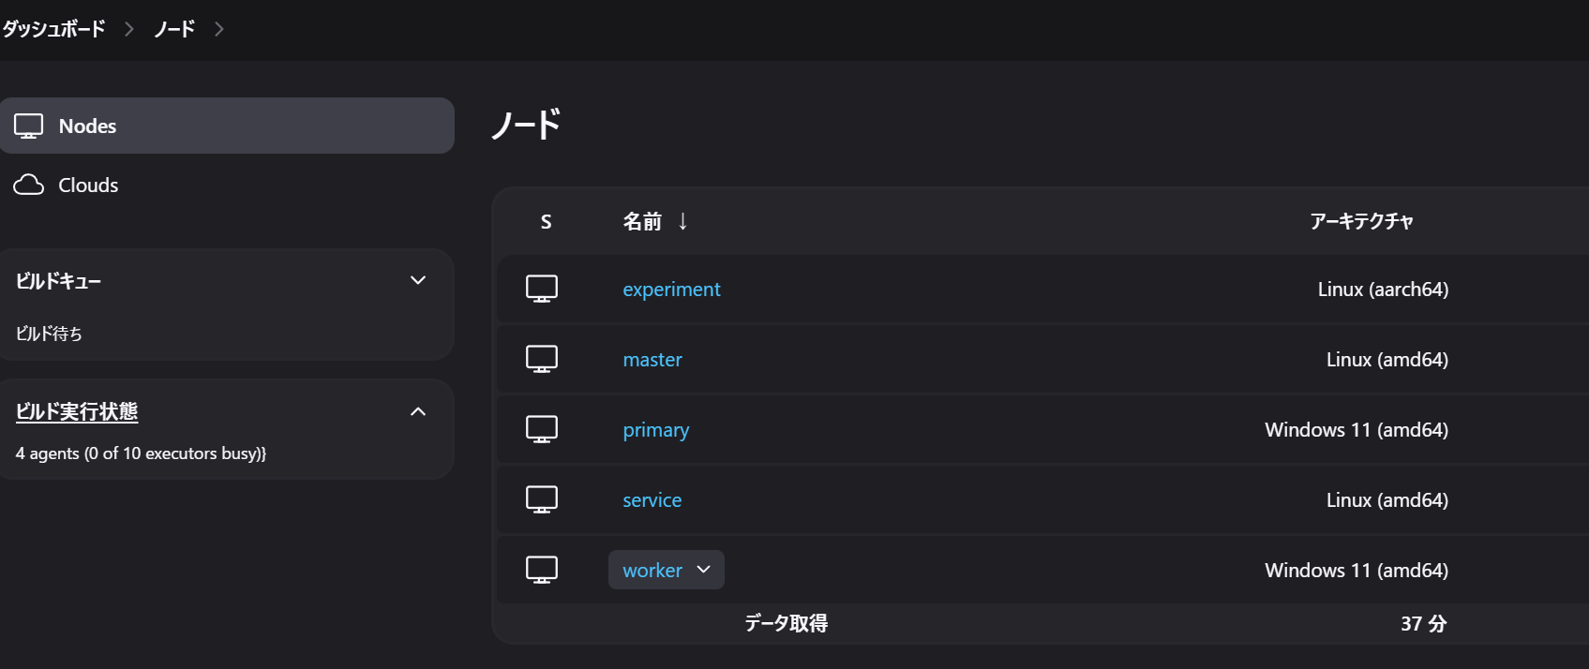1589x669 pixels.
Task: Click the ノード breadcrumb link
Action: pyautogui.click(x=174, y=29)
